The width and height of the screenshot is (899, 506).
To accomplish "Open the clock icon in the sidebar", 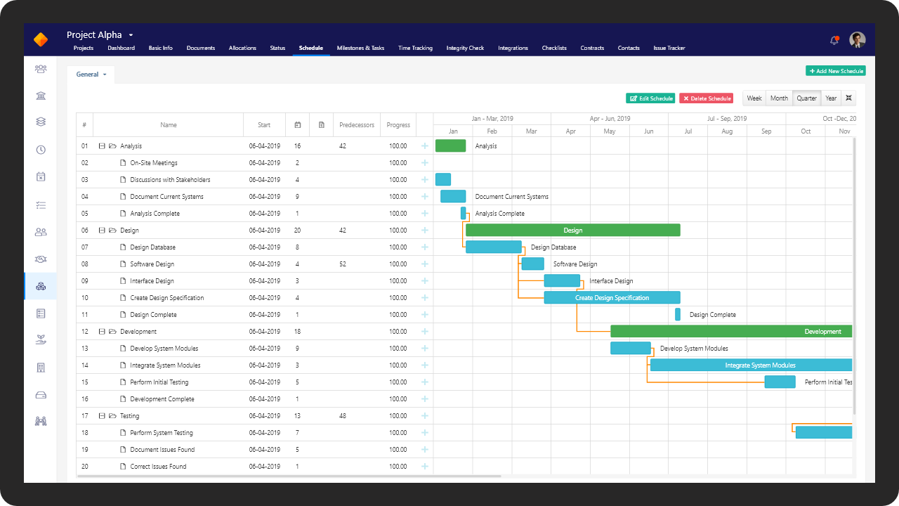I will [x=40, y=149].
